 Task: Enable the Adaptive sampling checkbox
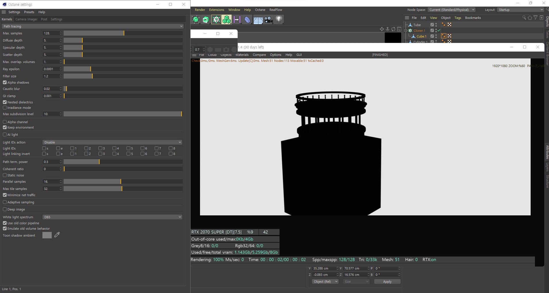click(5, 202)
